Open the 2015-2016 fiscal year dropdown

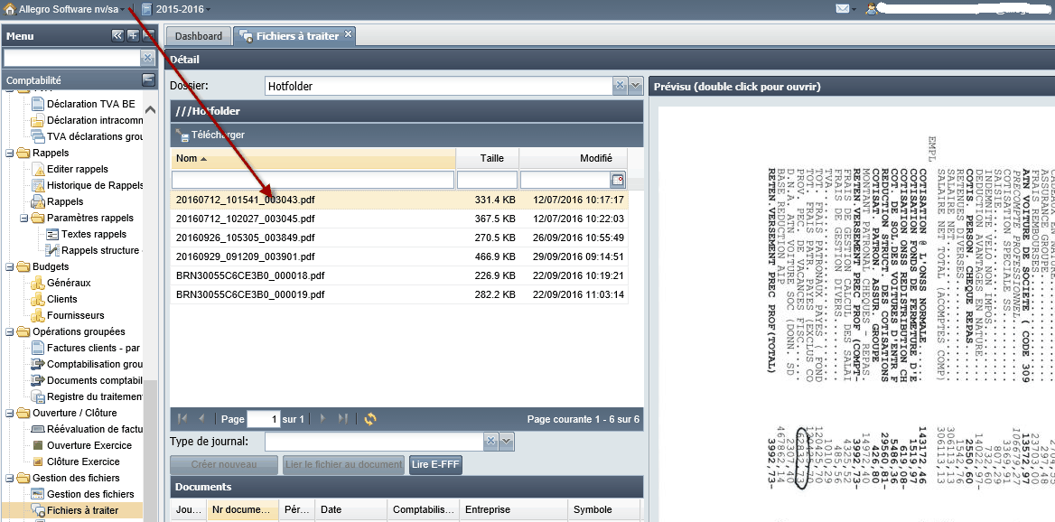[176, 9]
